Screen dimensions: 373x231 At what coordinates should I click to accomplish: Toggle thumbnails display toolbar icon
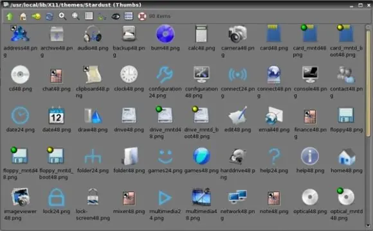click(x=129, y=16)
